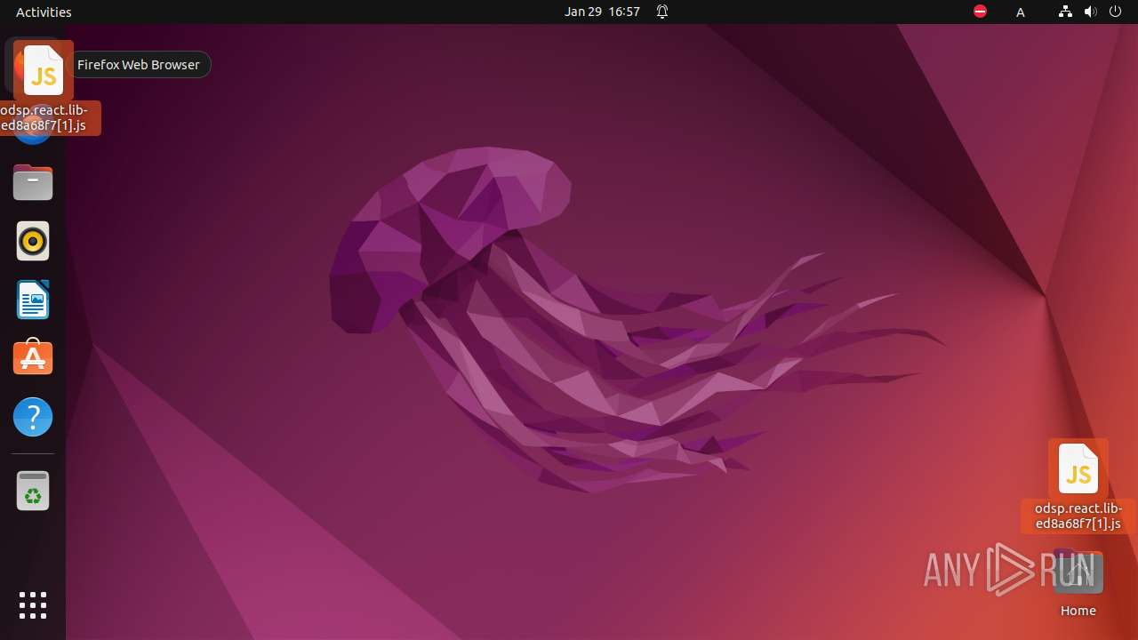Click the wired network status icon
This screenshot has height=640, width=1138.
tap(1065, 12)
